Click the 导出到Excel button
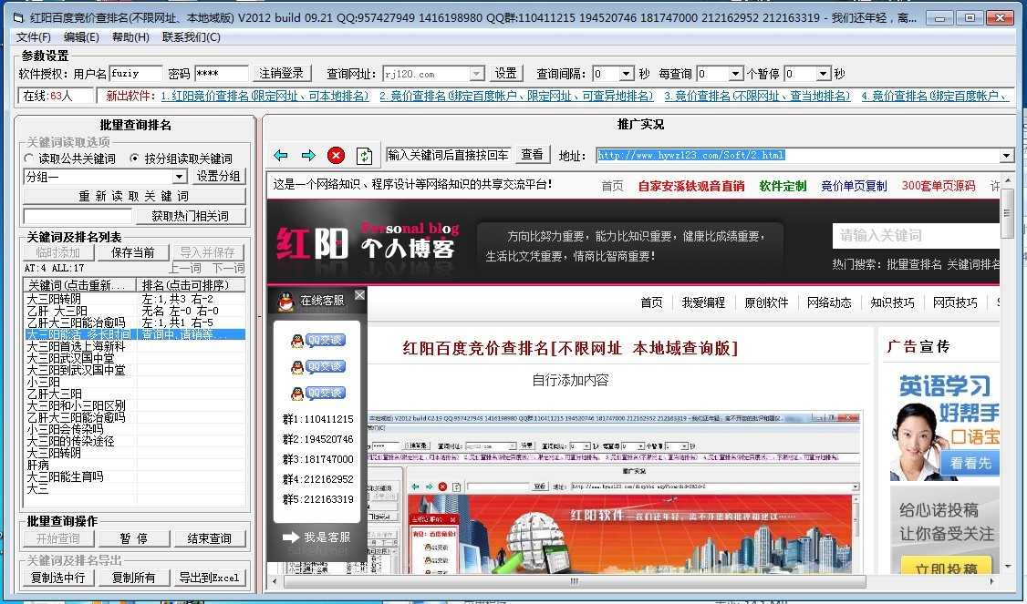Viewport: 1027px width, 604px height. pos(211,578)
